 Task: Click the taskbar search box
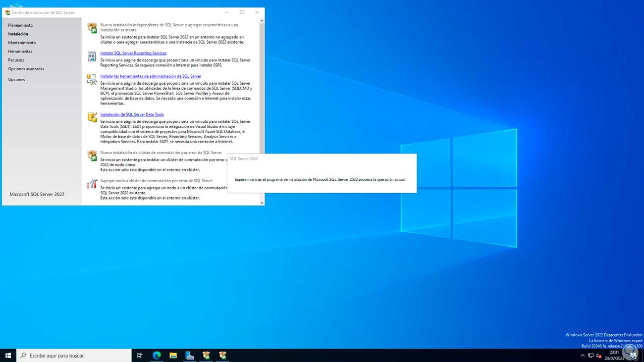[74, 355]
